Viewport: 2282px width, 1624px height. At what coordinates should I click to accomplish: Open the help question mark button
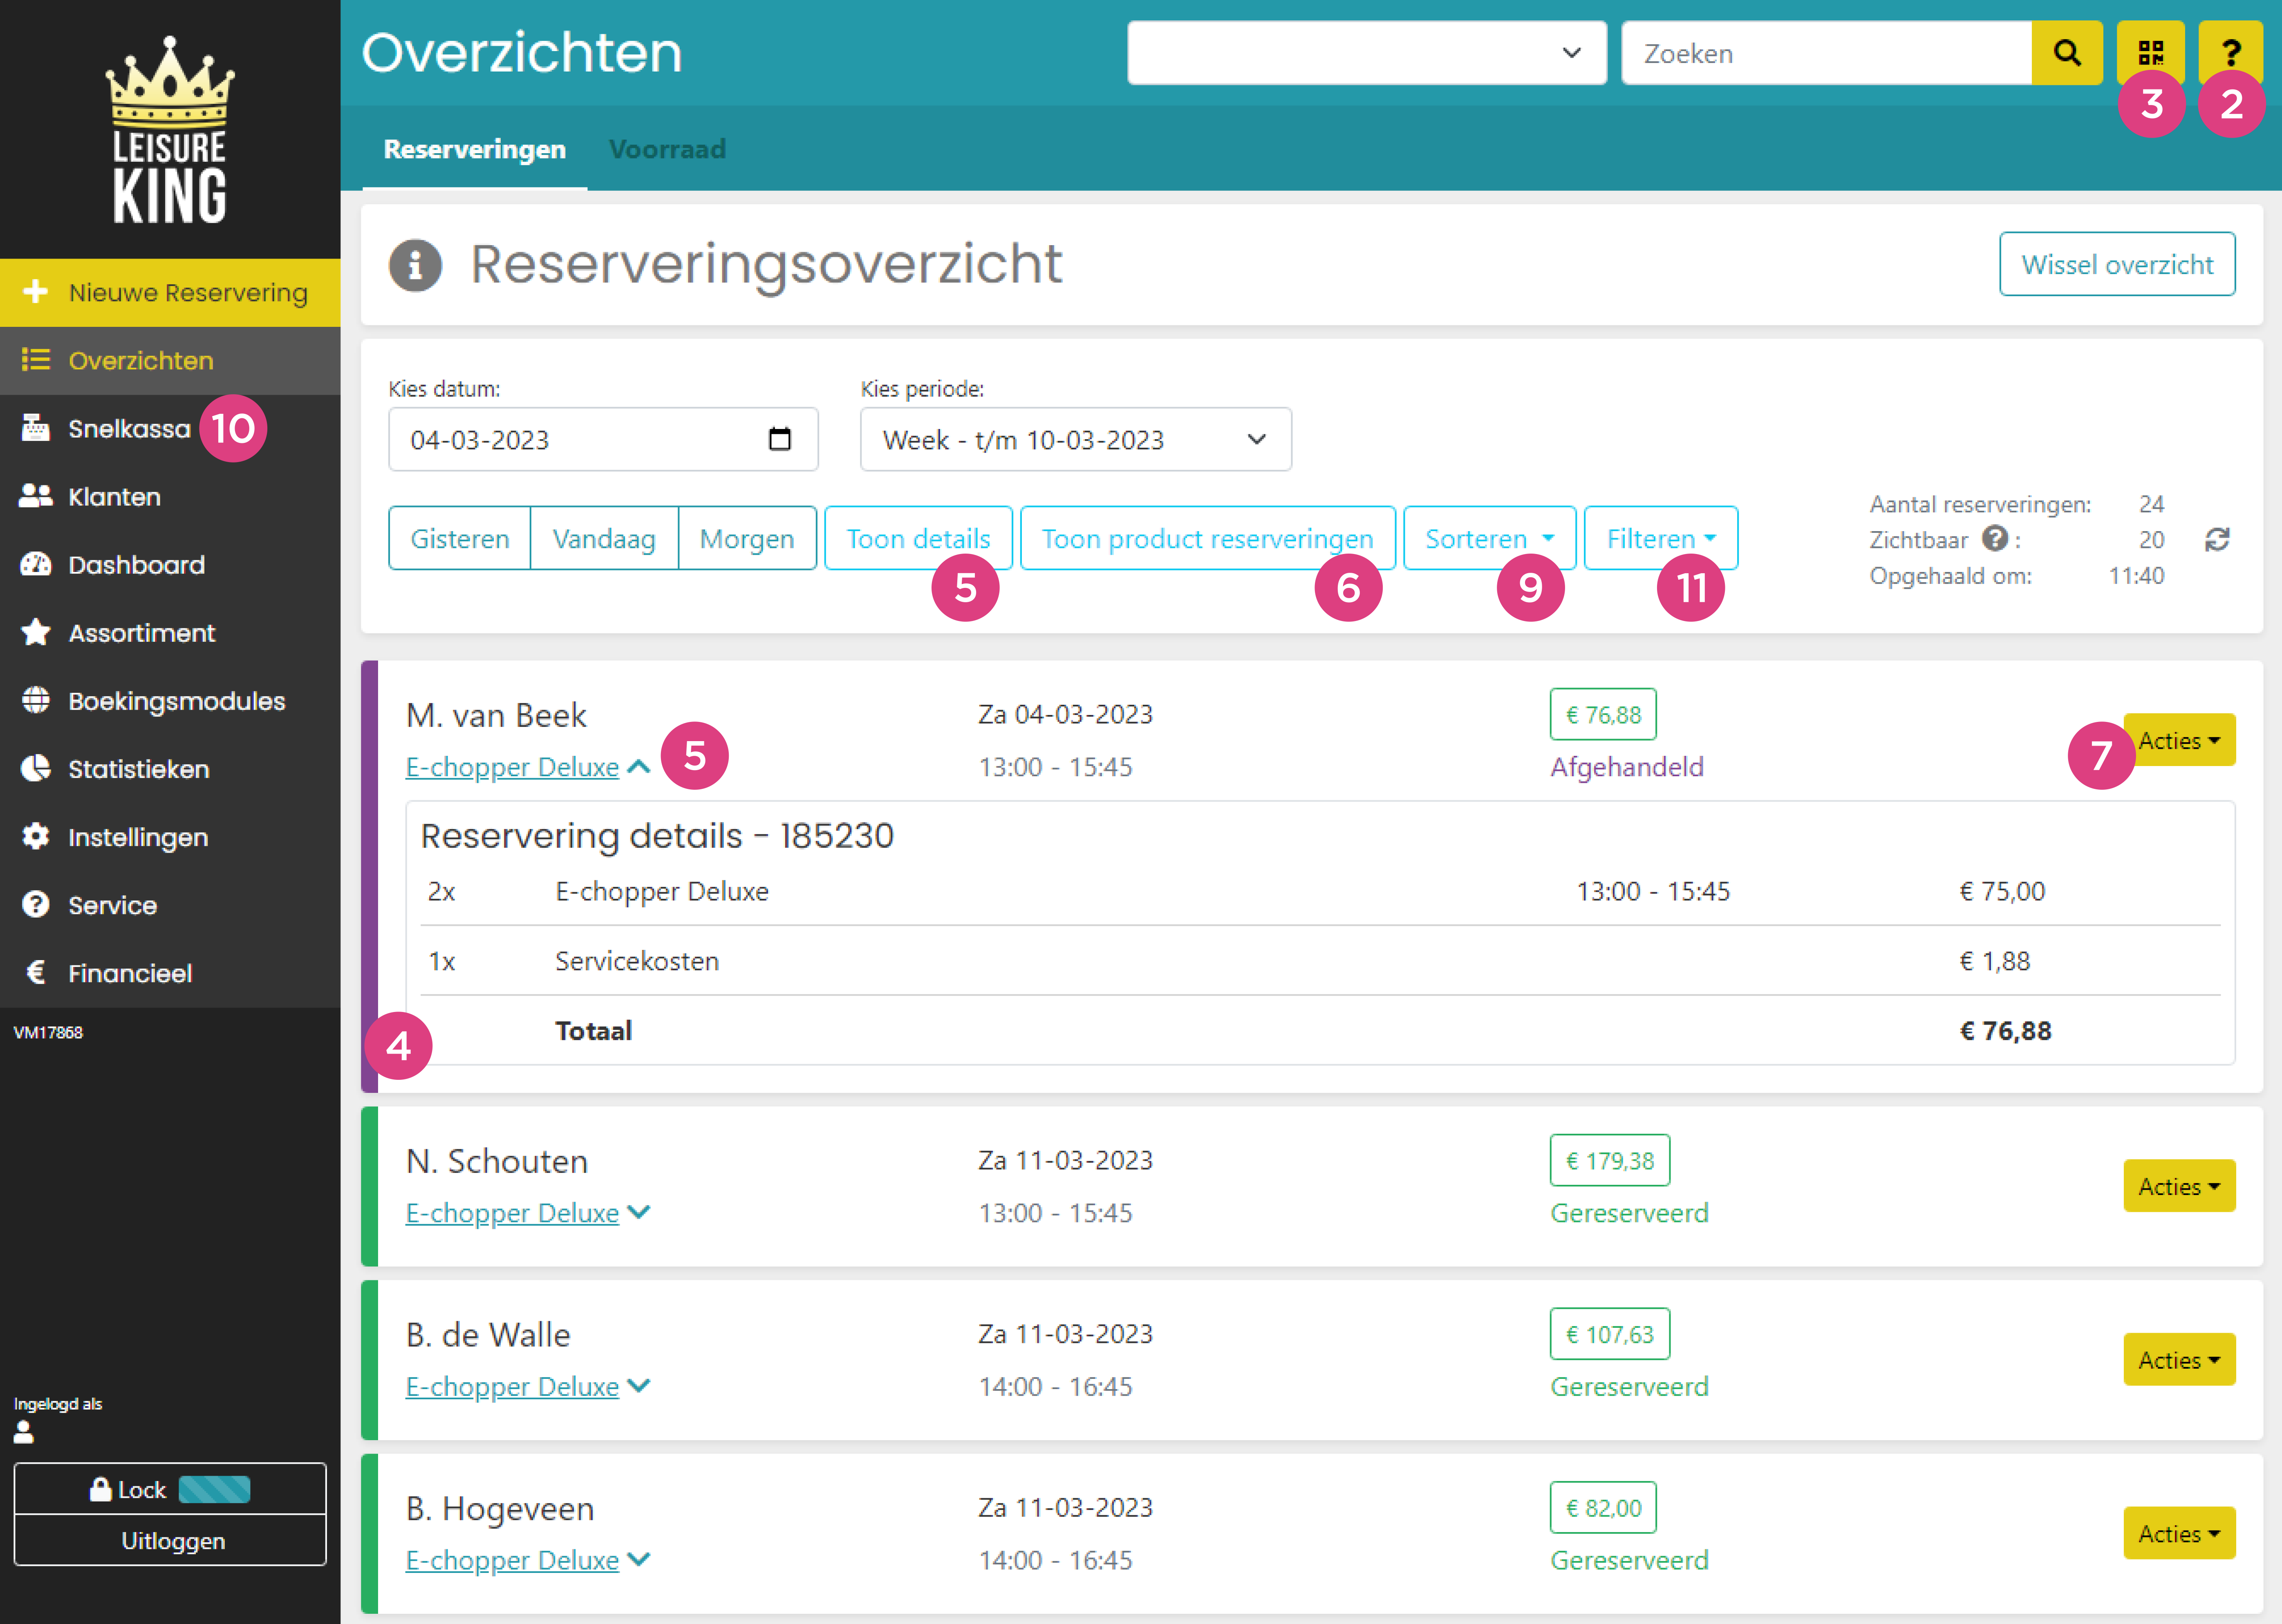point(2230,53)
